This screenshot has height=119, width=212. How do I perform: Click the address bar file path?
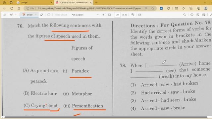tap(90, 8)
